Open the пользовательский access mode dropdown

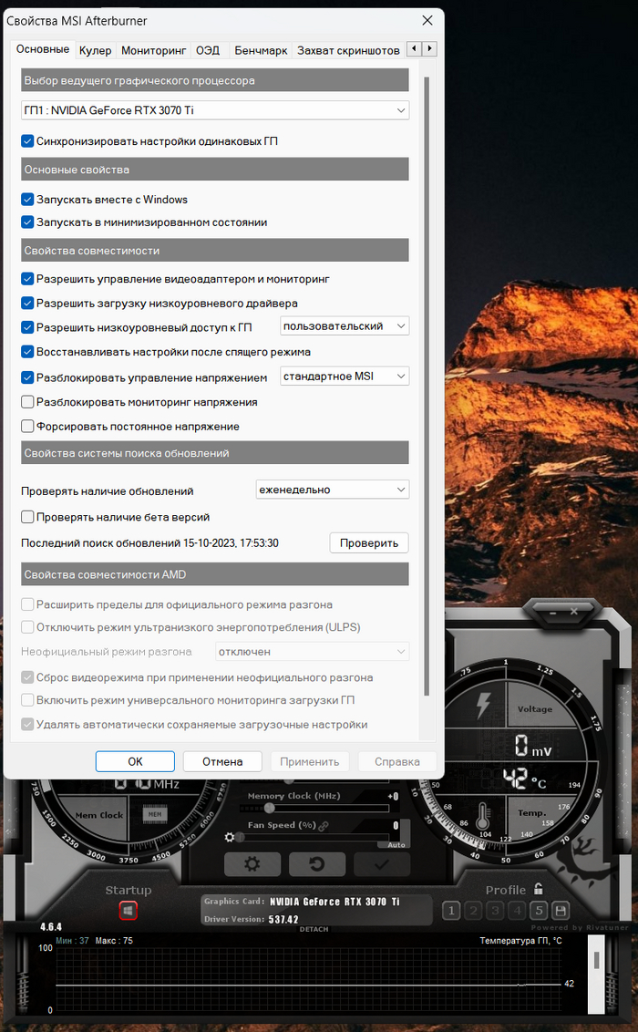(x=345, y=325)
